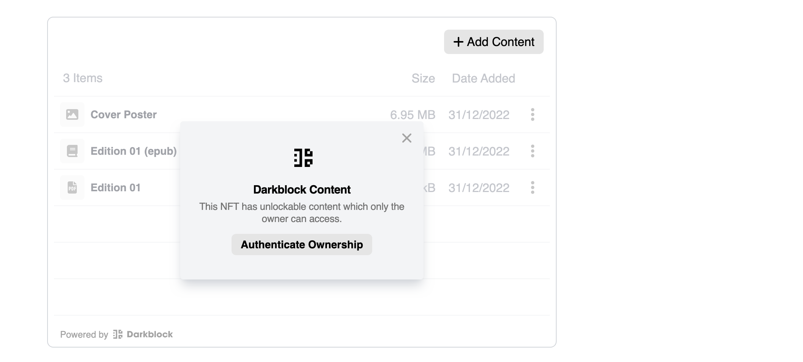Click the Add Content button
The width and height of the screenshot is (803, 362).
click(494, 42)
